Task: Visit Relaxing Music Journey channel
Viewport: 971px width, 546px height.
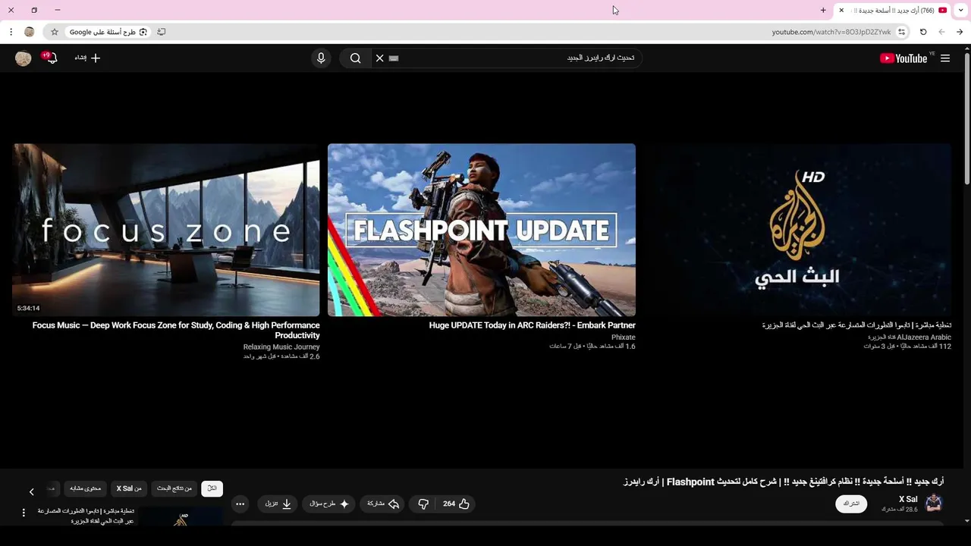Action: point(281,347)
